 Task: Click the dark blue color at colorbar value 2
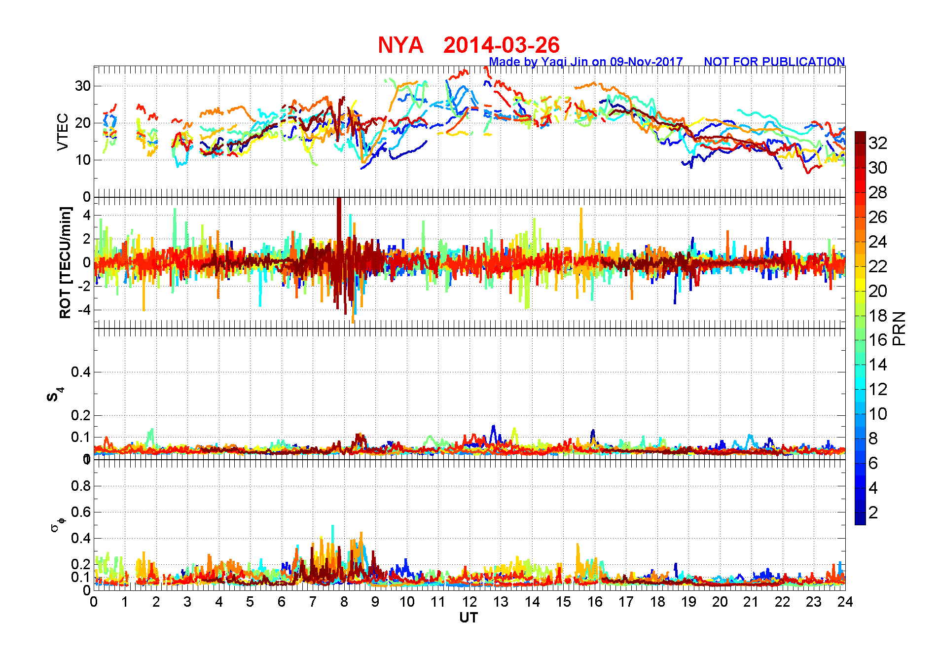coord(860,512)
